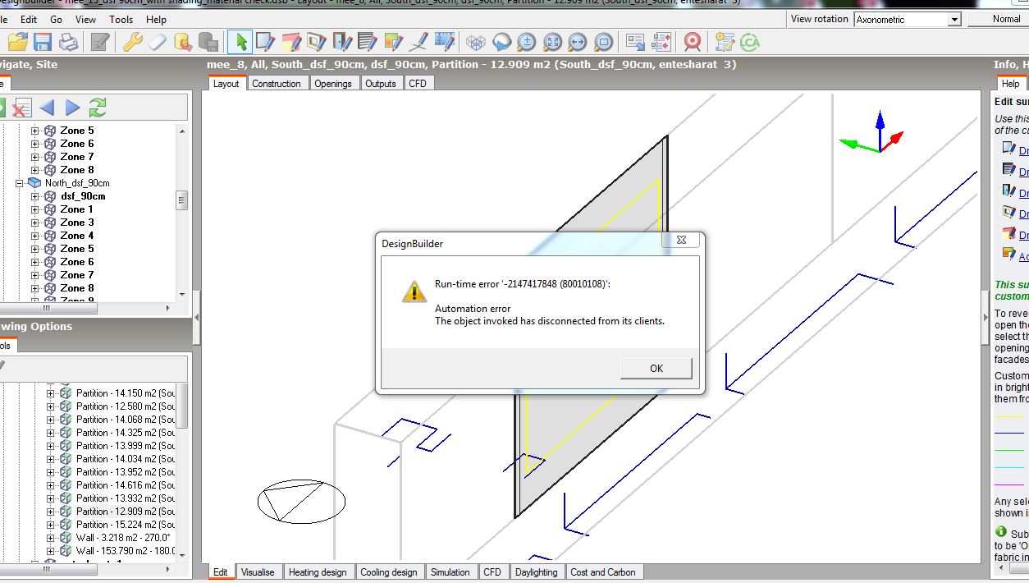
Task: Open the CFD tab beside Outputs
Action: [x=418, y=84]
